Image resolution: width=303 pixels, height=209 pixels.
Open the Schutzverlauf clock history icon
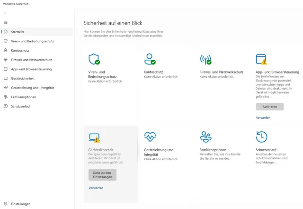pyautogui.click(x=261, y=137)
